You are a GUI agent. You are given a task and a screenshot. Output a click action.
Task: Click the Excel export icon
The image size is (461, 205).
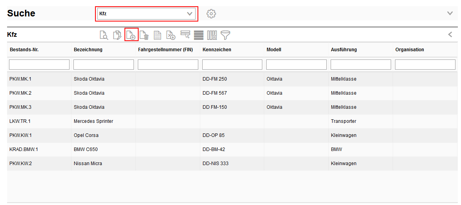pos(171,35)
